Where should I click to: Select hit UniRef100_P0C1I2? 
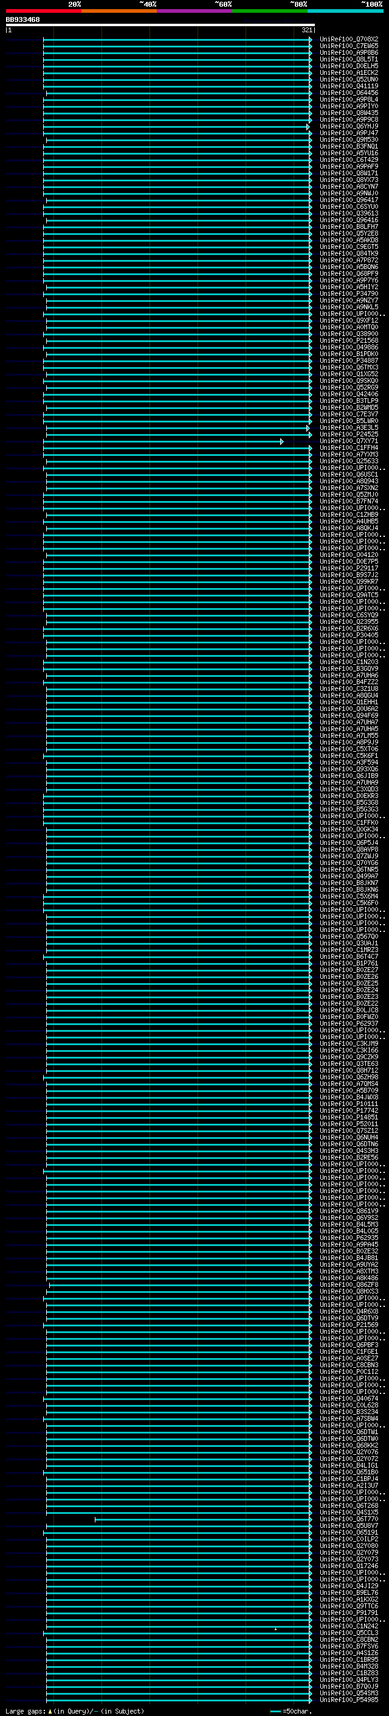tap(349, 1371)
